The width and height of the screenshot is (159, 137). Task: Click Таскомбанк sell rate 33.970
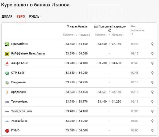83,102
